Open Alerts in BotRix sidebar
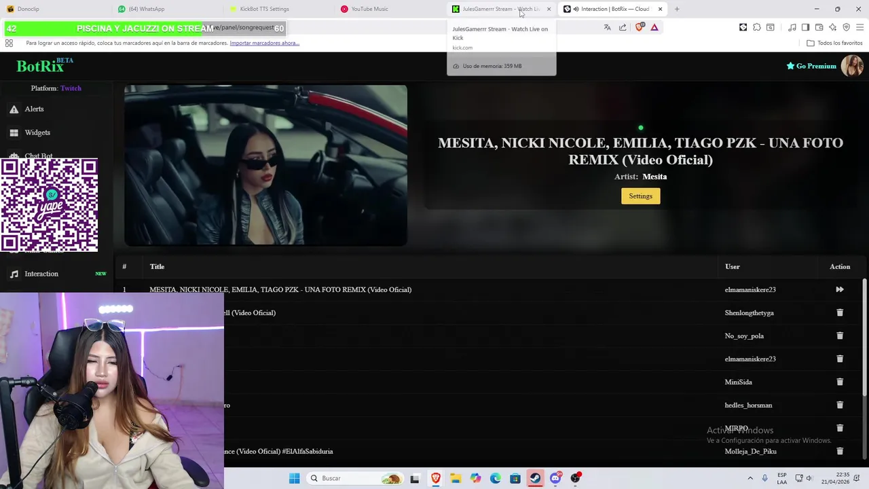The width and height of the screenshot is (869, 489). point(34,109)
